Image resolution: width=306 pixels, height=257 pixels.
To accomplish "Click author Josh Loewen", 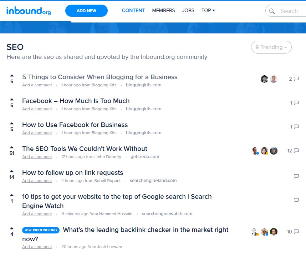I will click(x=109, y=247).
